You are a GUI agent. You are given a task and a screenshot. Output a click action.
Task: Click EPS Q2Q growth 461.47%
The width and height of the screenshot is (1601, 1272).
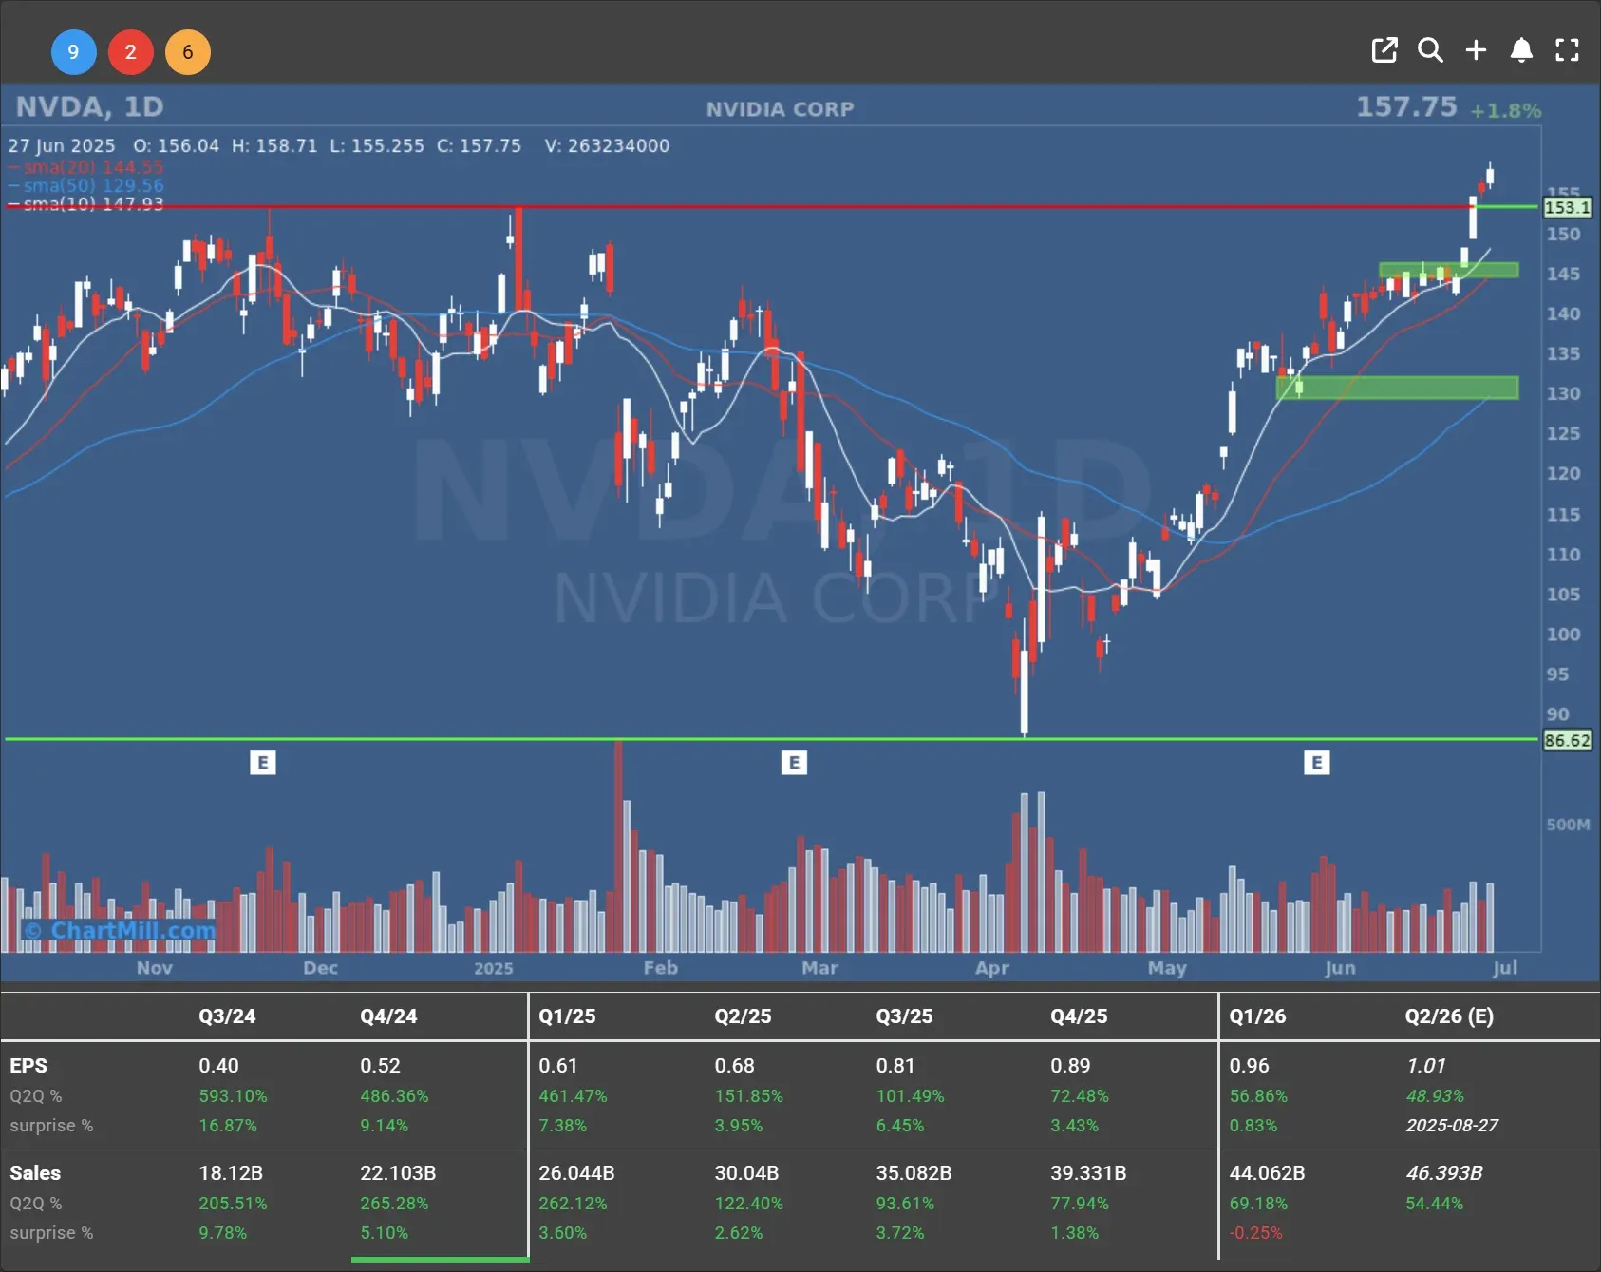tap(573, 1096)
